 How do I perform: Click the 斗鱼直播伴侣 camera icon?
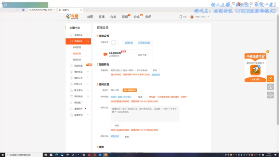(x=105, y=54)
